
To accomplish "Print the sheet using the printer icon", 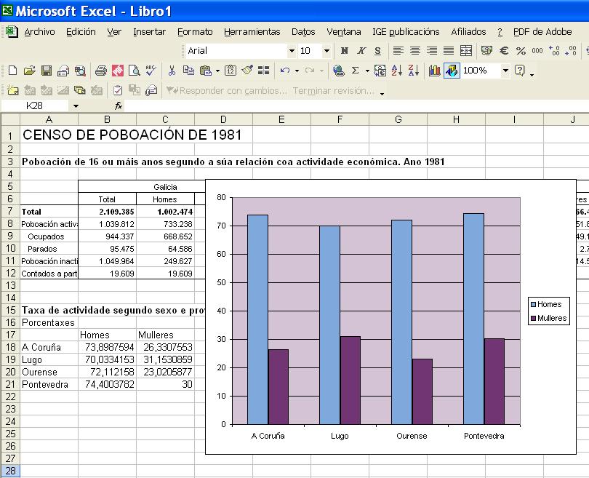I will point(100,71).
